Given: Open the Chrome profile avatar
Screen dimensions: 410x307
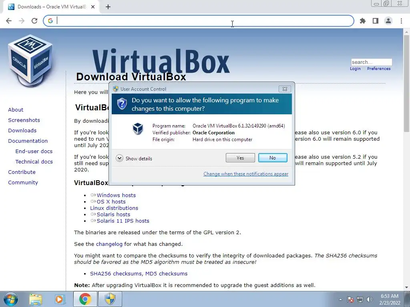Looking at the screenshot, I should (388, 21).
